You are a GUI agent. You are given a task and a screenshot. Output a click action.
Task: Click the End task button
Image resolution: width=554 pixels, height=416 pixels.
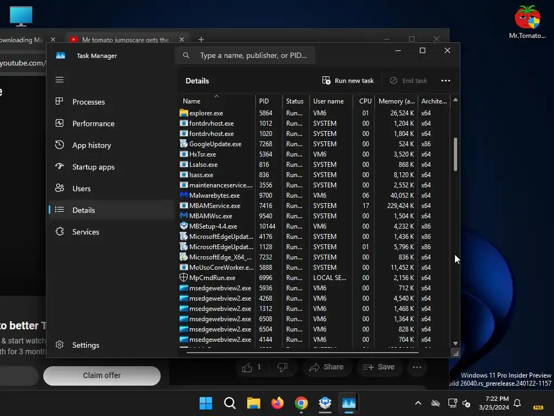(408, 81)
